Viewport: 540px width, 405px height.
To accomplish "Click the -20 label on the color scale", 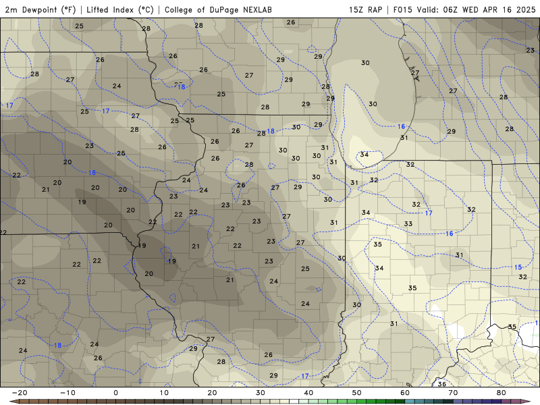I will 20,393.
